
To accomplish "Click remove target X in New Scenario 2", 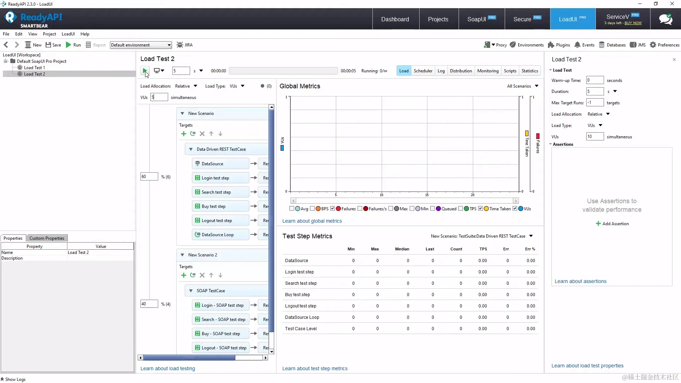I will 202,275.
